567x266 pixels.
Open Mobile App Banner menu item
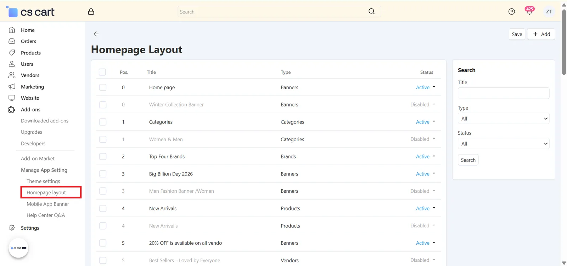(x=48, y=204)
